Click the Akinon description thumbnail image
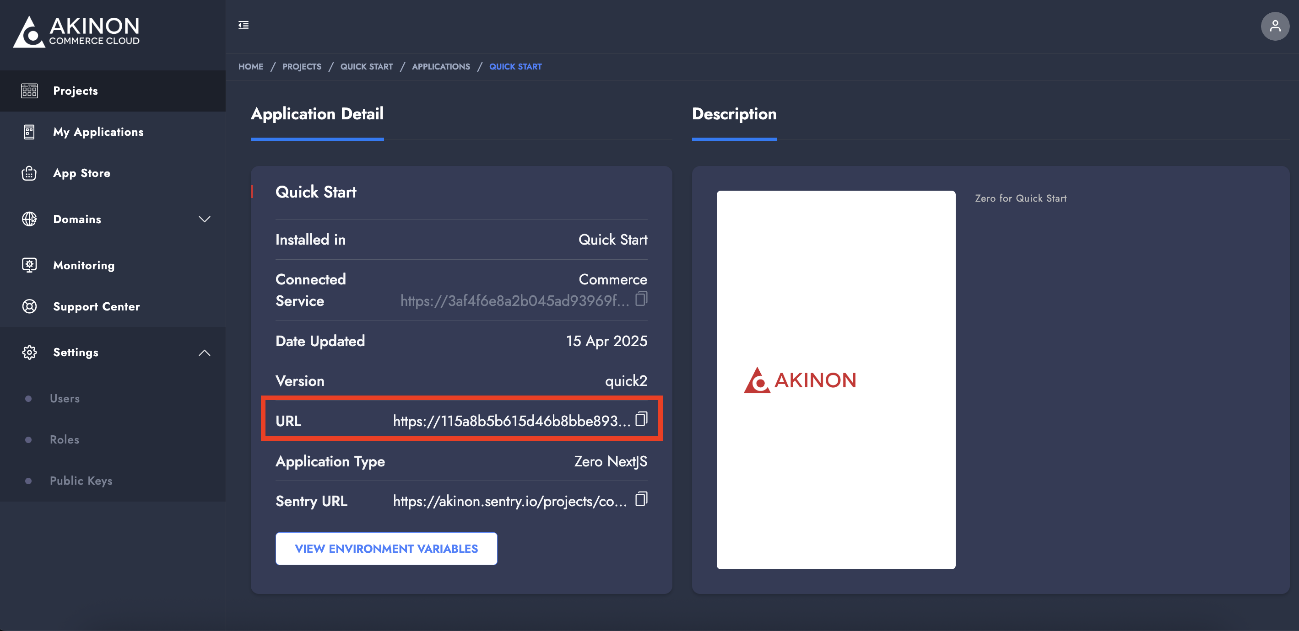Image resolution: width=1299 pixels, height=631 pixels. (836, 380)
